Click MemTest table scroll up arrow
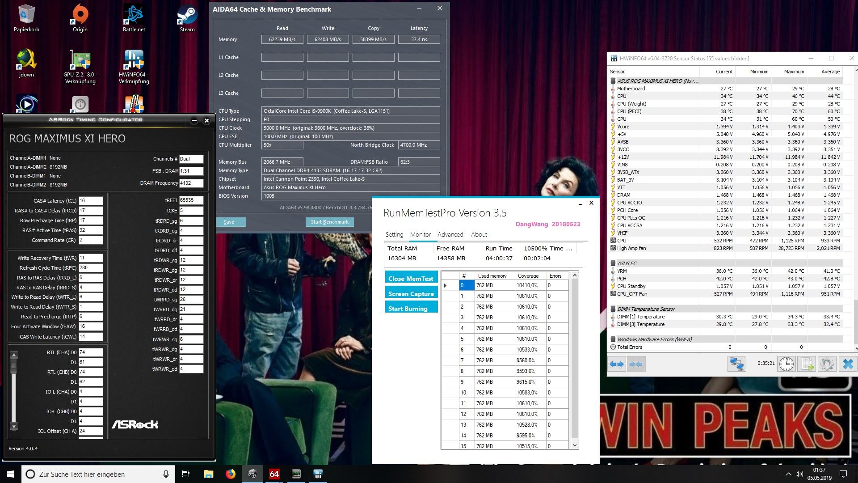Image resolution: width=858 pixels, height=483 pixels. tap(575, 275)
